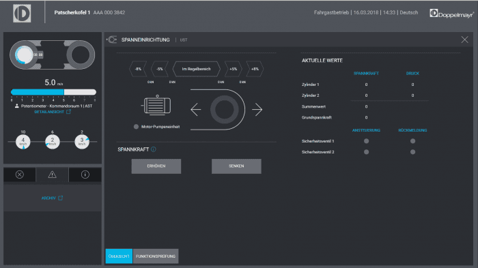
Task: Click Sicherheitsventil 1 Ansteuerung indicator
Action: pyautogui.click(x=366, y=141)
